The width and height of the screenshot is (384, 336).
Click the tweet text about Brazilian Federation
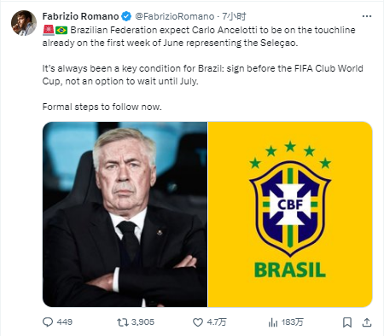203,68
